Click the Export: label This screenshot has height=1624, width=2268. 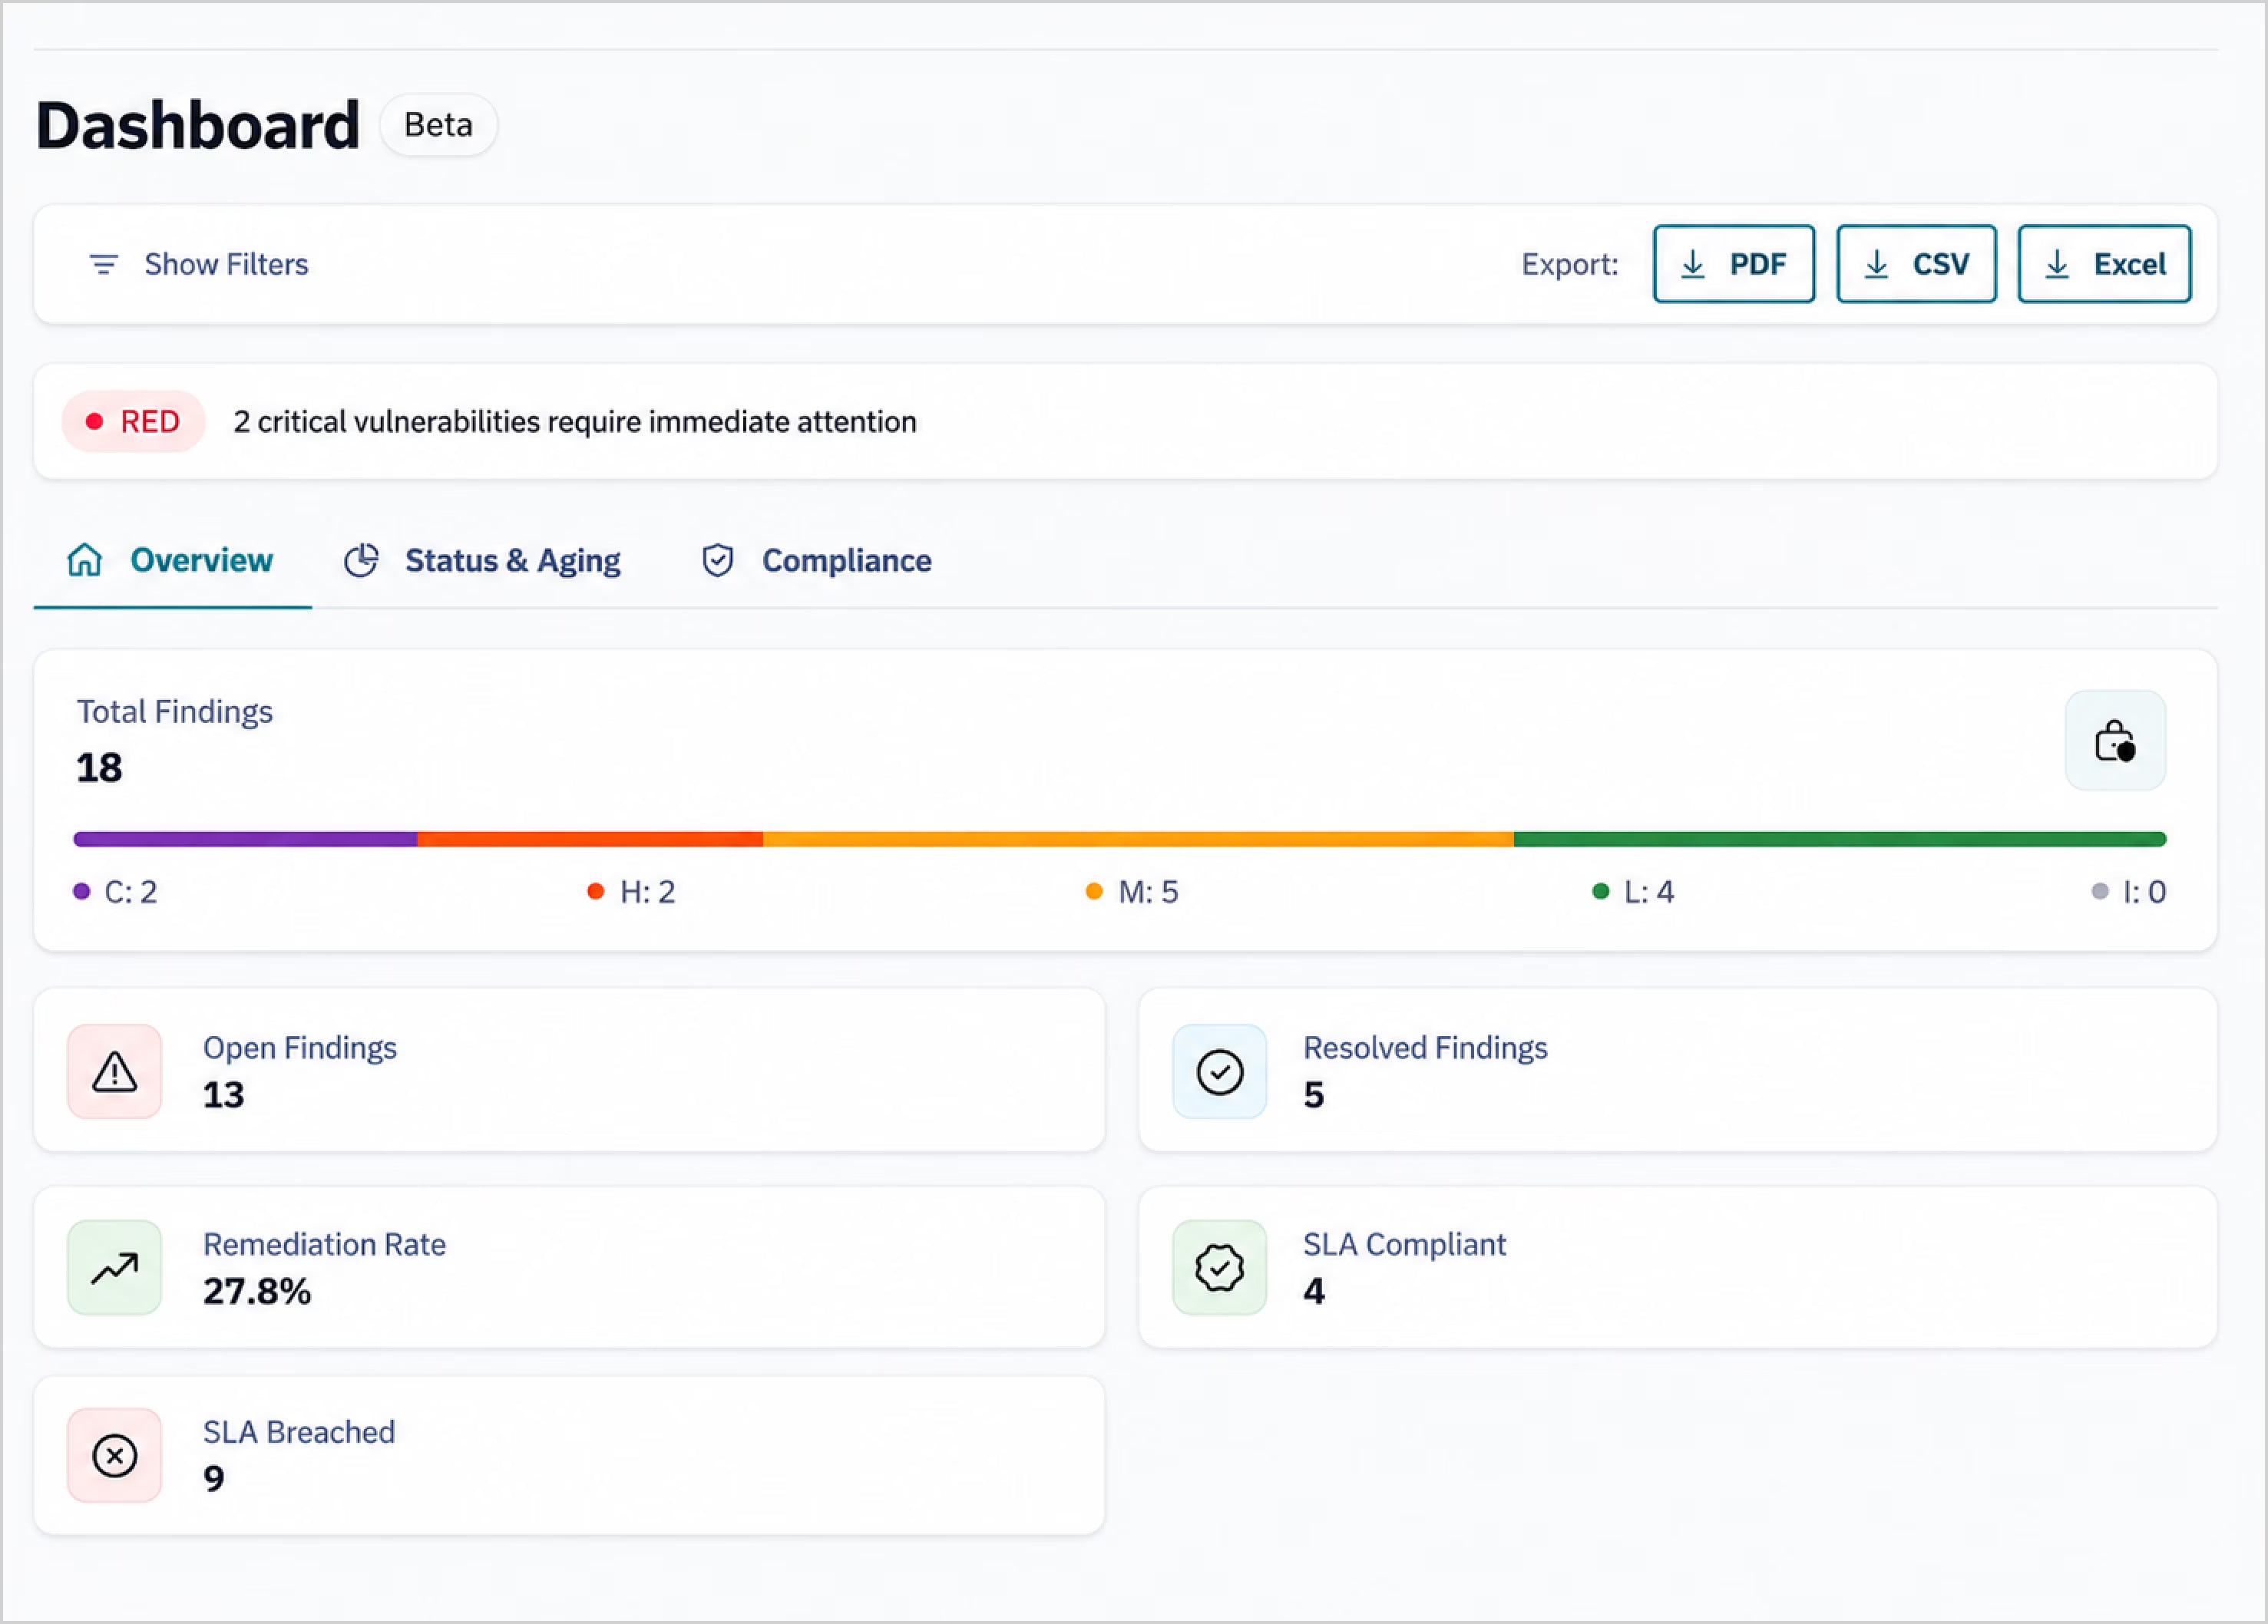click(1569, 264)
